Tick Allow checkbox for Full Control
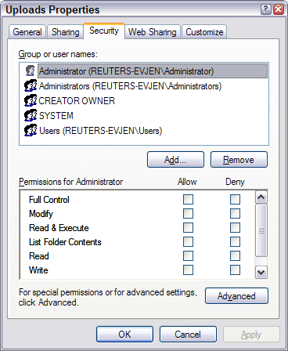 pyautogui.click(x=188, y=199)
